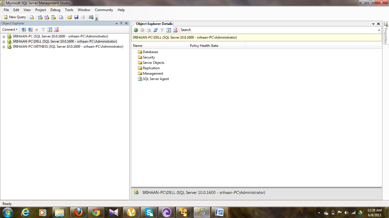Save the current file with the Save icon

coord(76,17)
